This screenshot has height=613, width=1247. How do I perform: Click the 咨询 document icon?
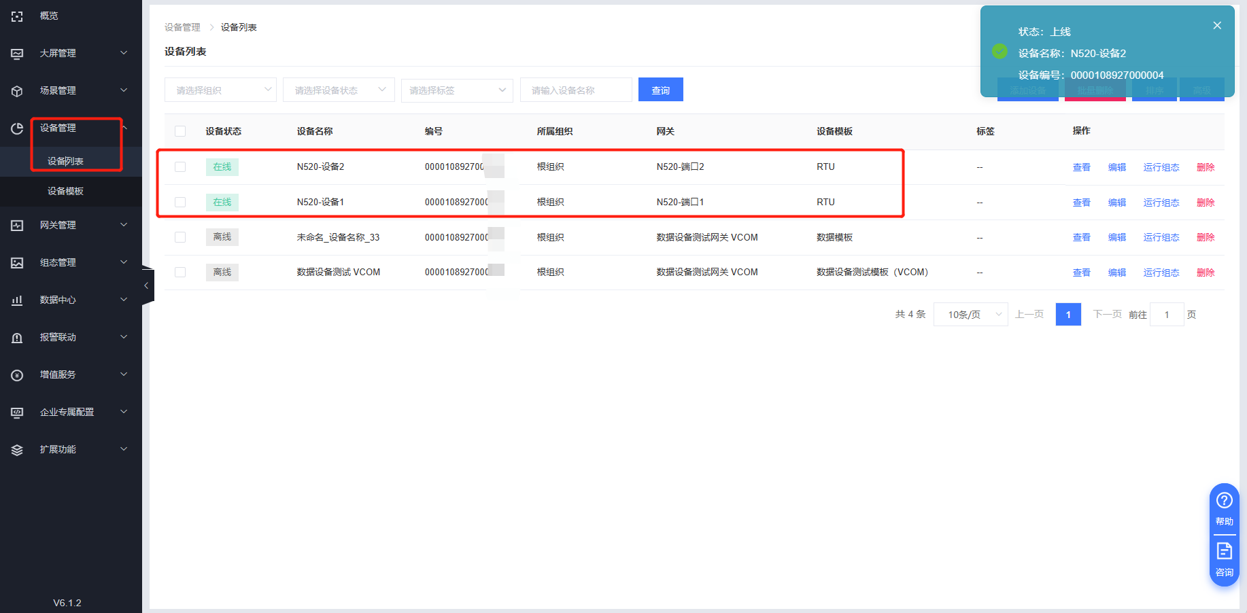(x=1224, y=551)
